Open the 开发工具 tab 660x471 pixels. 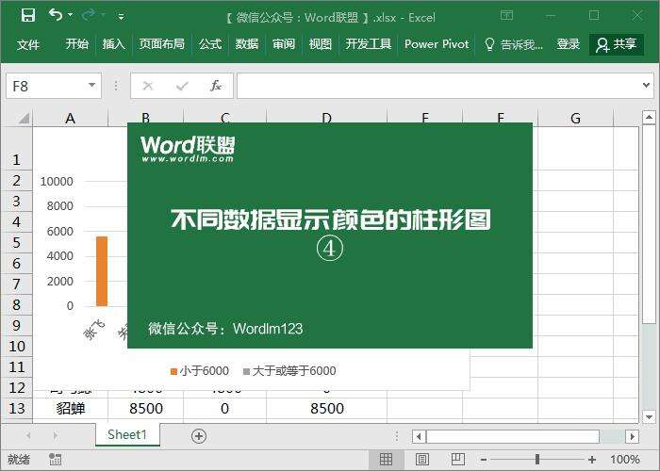tap(369, 43)
